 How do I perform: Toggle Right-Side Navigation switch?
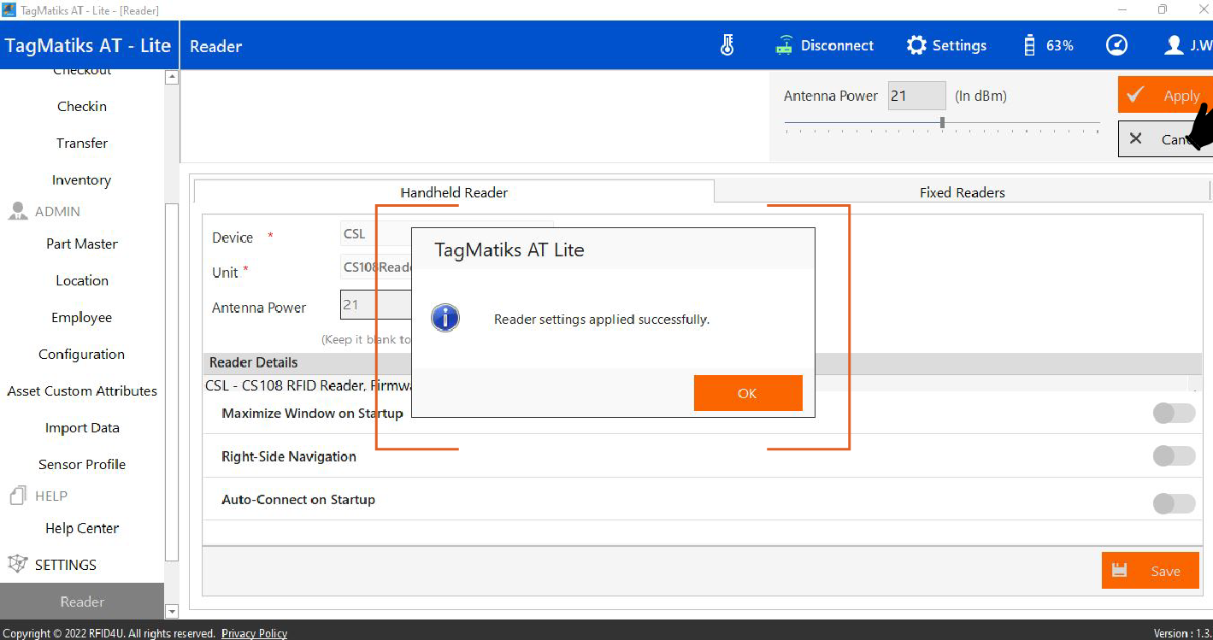tap(1173, 456)
